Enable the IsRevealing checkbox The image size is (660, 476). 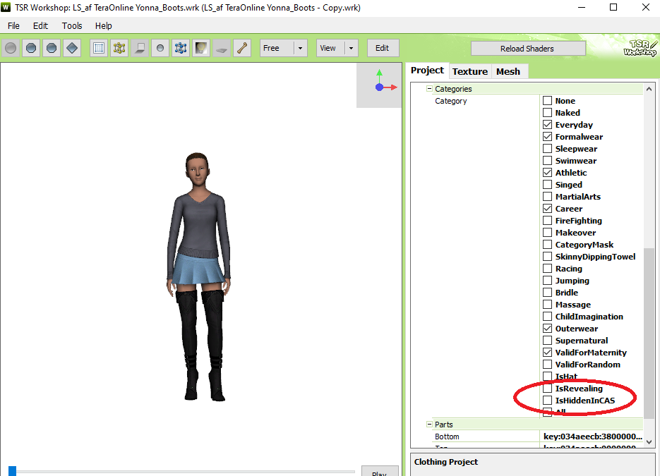tap(547, 389)
